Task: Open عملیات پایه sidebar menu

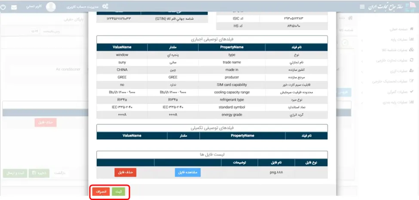Action: (399, 40)
